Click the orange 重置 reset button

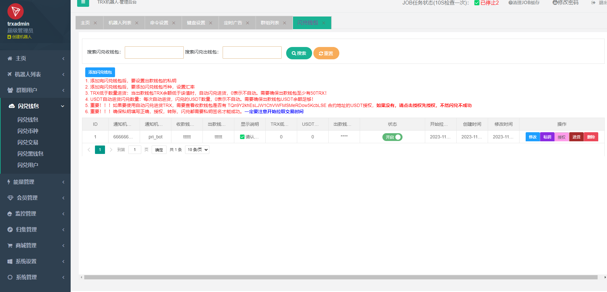pyautogui.click(x=326, y=53)
